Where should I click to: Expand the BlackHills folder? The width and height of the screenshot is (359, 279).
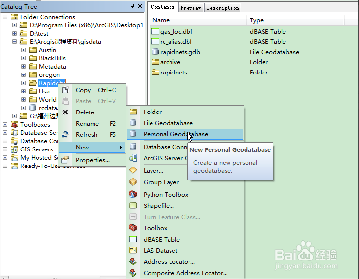click(23, 58)
